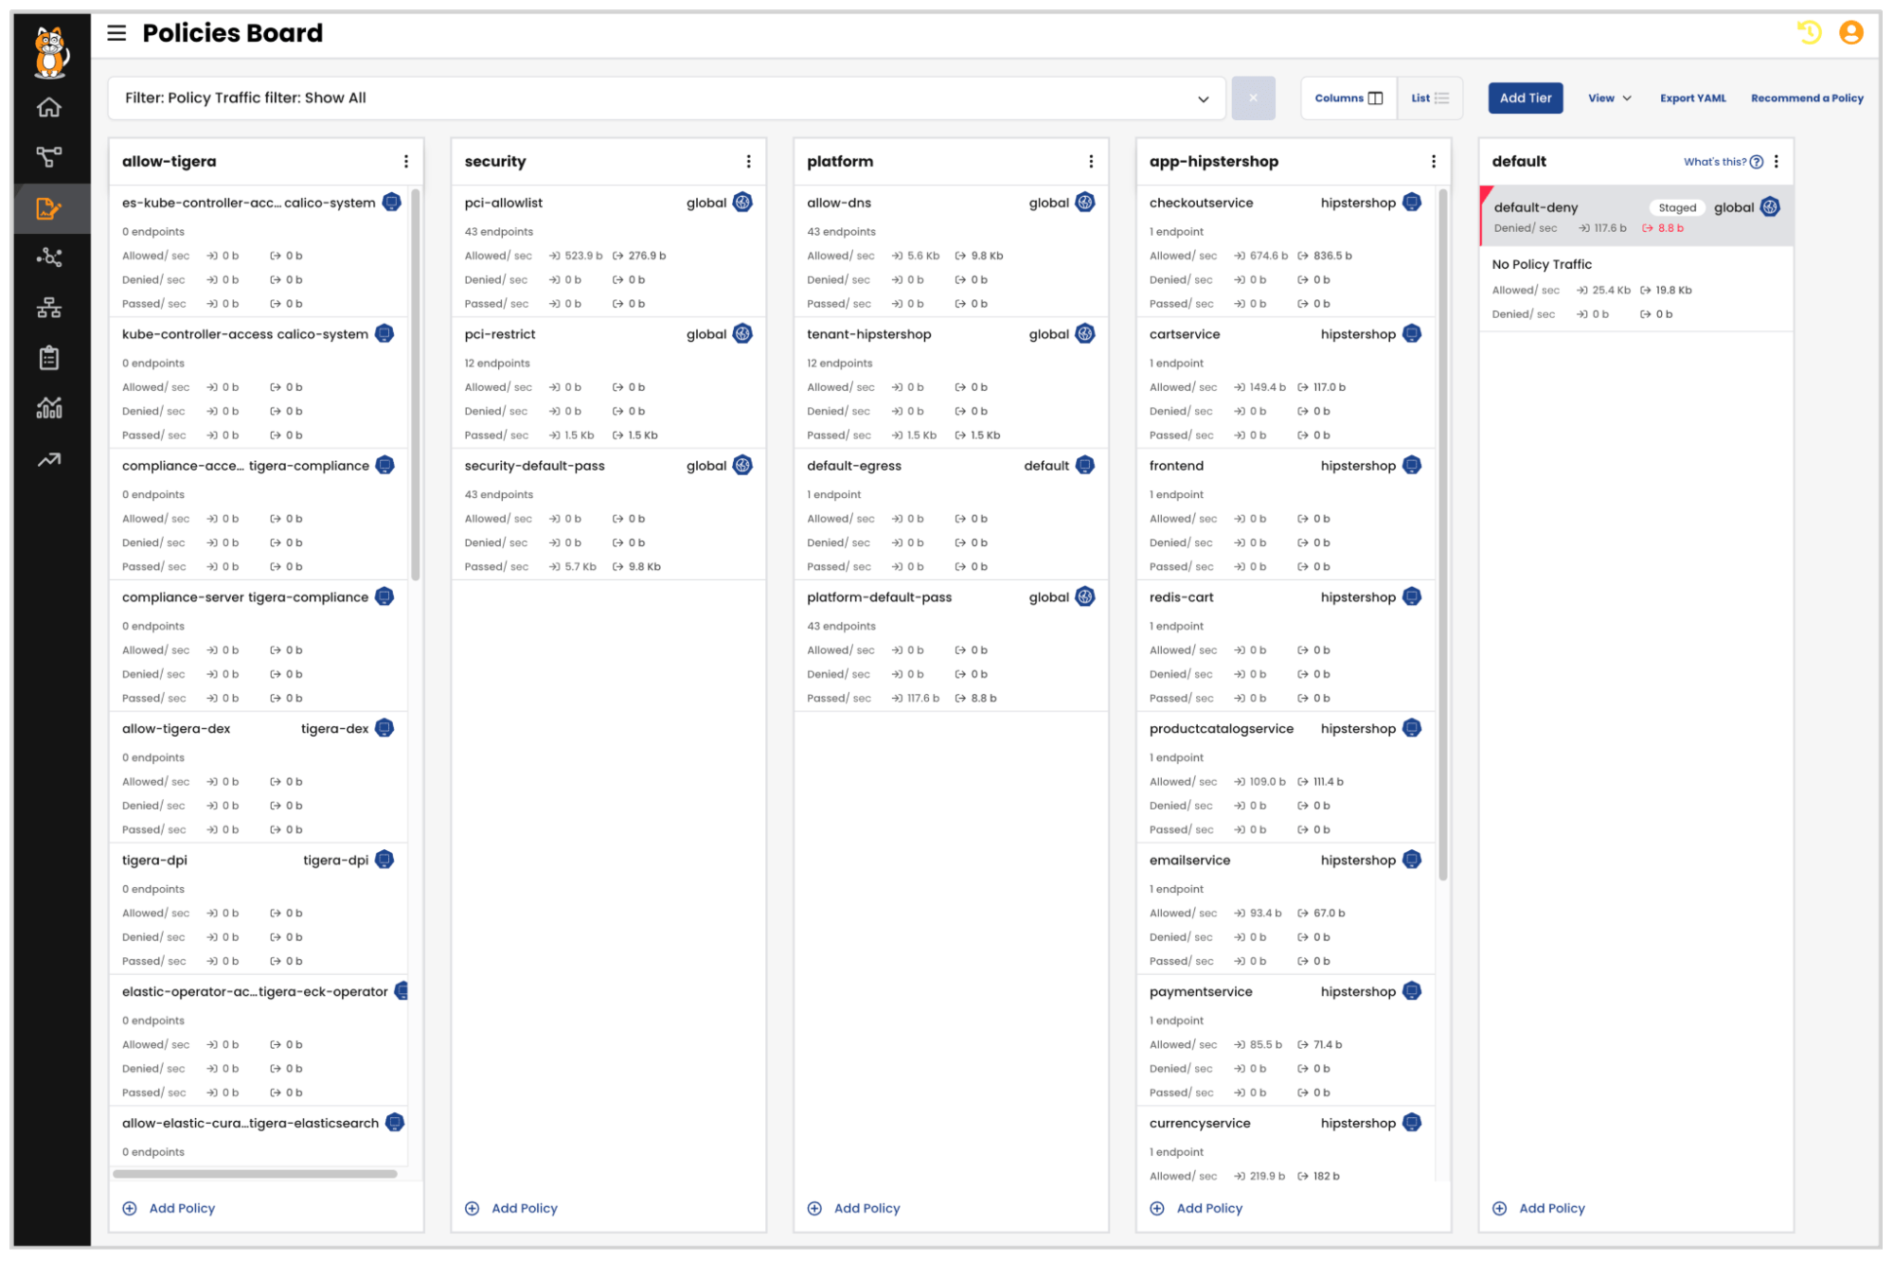Switch to Columns board view
This screenshot has height=1261, width=1893.
(1348, 98)
